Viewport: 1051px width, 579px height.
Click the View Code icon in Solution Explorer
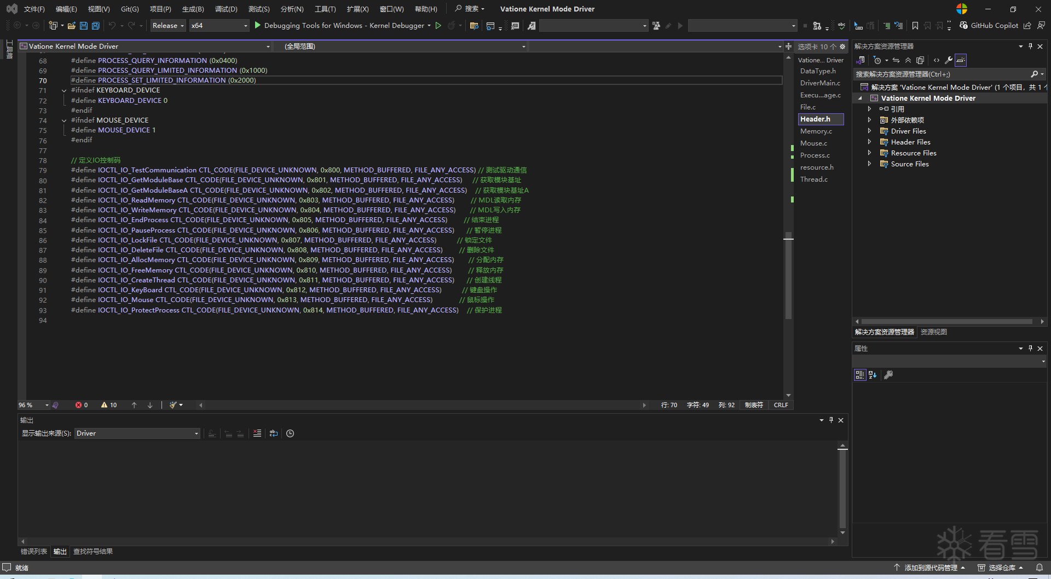click(937, 60)
